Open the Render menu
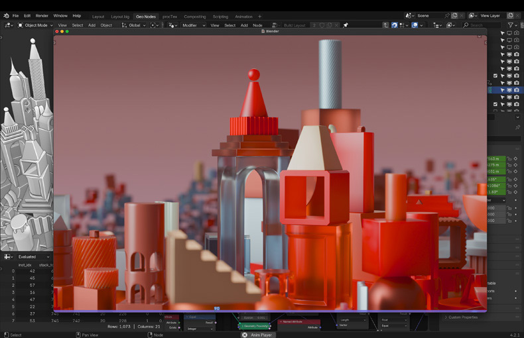Image resolution: width=524 pixels, height=338 pixels. (42, 15)
